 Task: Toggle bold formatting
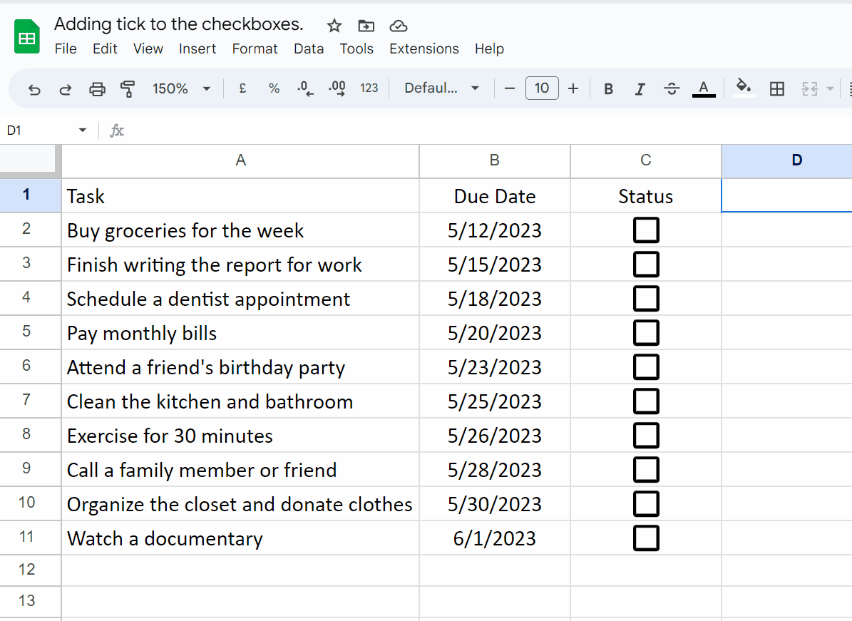608,88
